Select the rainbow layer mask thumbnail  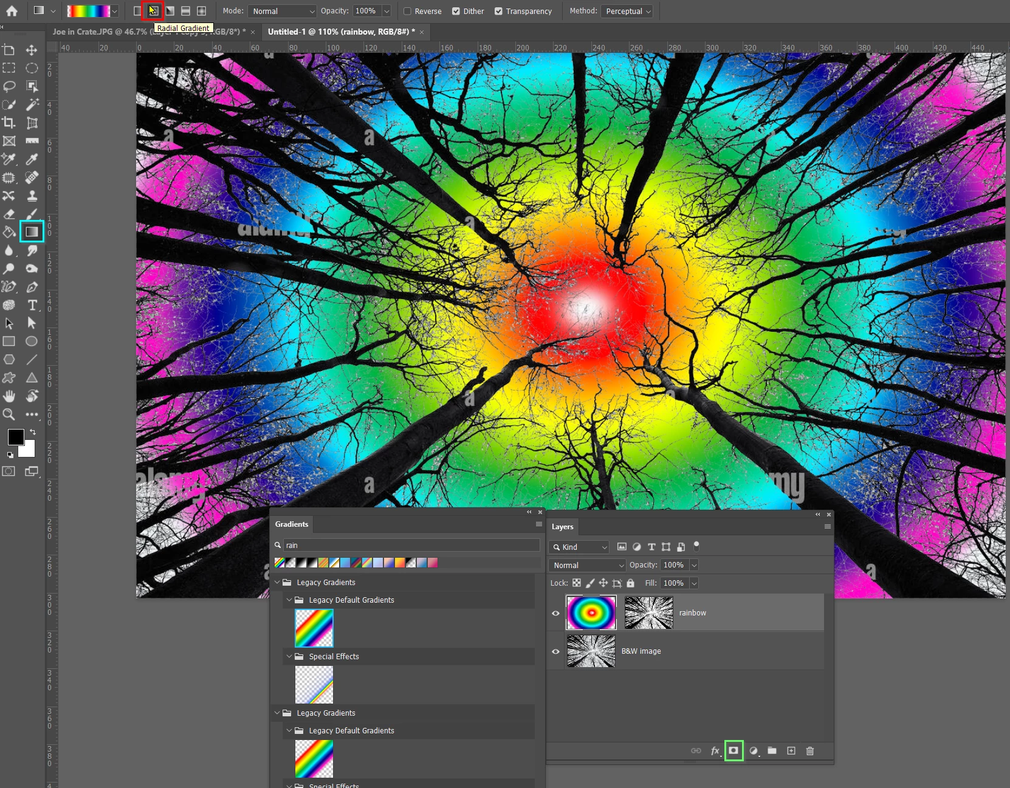click(x=649, y=612)
